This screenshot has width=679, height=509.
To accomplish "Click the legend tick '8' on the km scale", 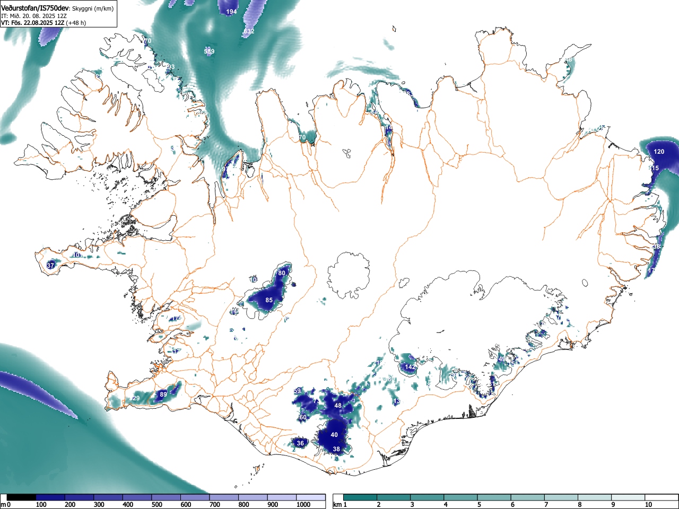I will 579,505.
